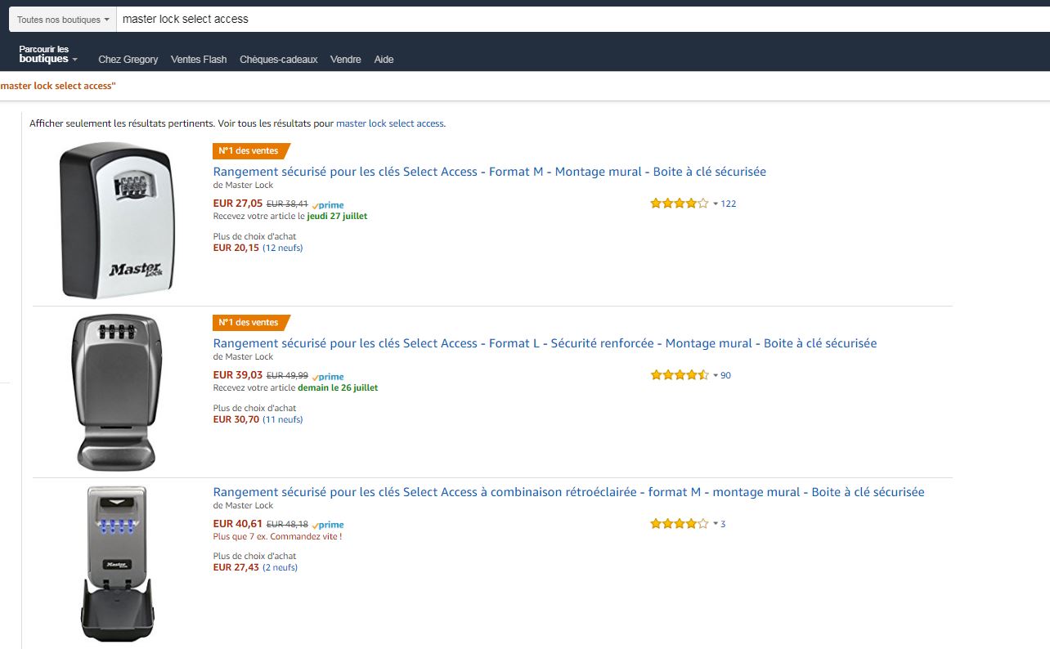This screenshot has height=649, width=1050.
Task: Click the Prime badge next to EUR 27,05
Action: tap(328, 205)
